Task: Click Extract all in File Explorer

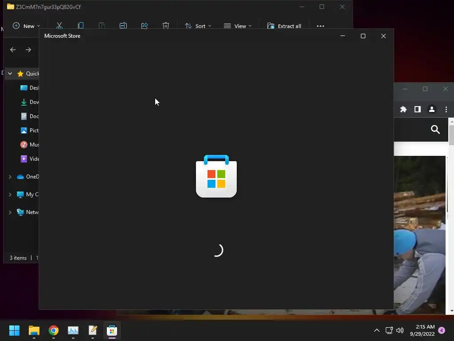Action: coord(284,26)
